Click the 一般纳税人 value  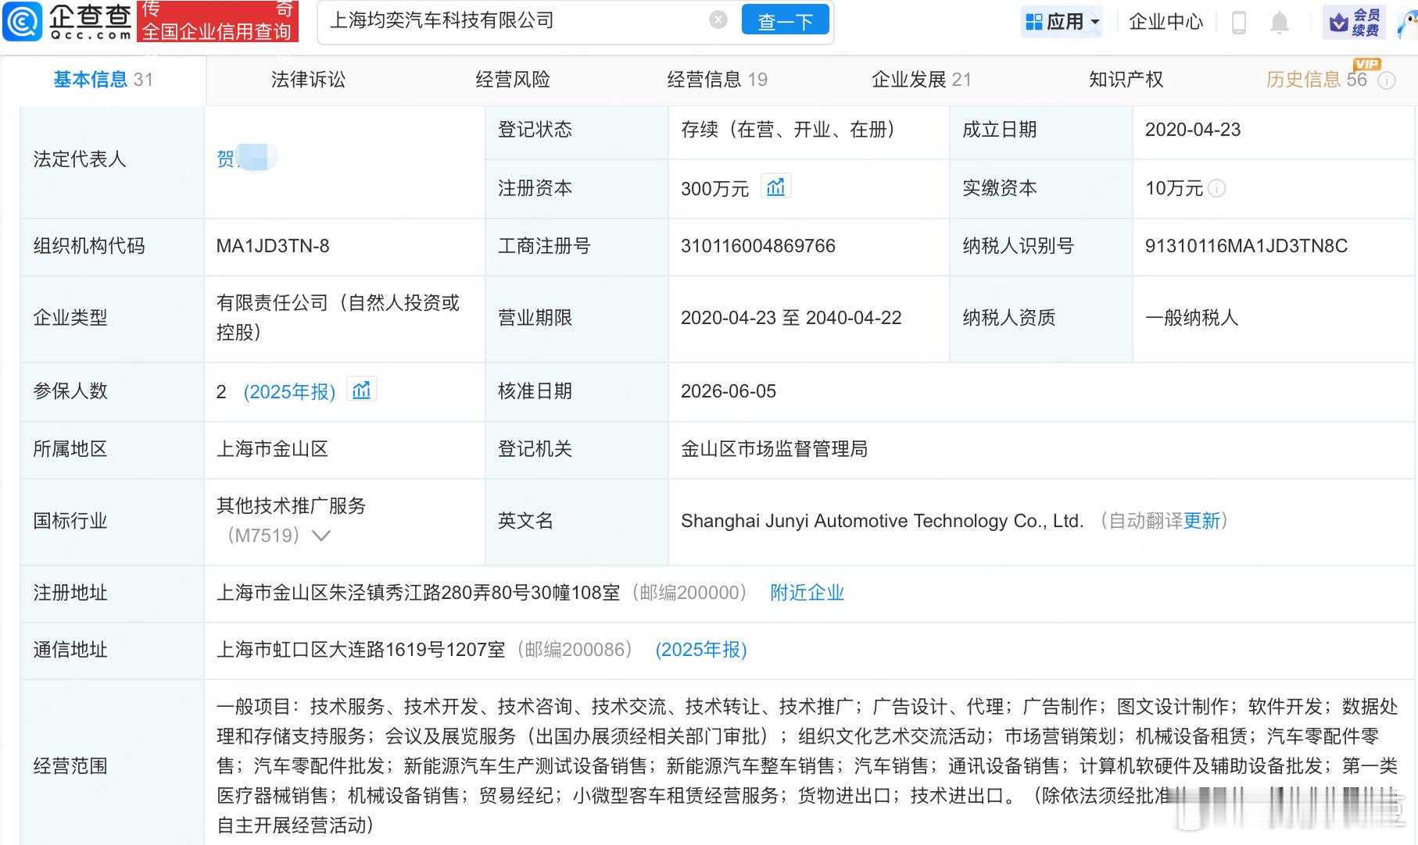[1191, 318]
